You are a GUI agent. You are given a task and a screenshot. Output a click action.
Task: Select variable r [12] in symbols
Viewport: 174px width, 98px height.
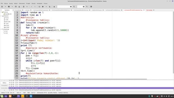click(6, 24)
